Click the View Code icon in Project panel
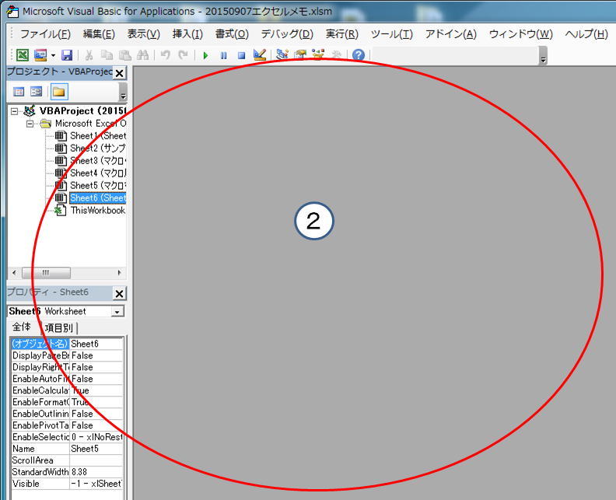Screen dimensions: 616x500 [x=19, y=92]
